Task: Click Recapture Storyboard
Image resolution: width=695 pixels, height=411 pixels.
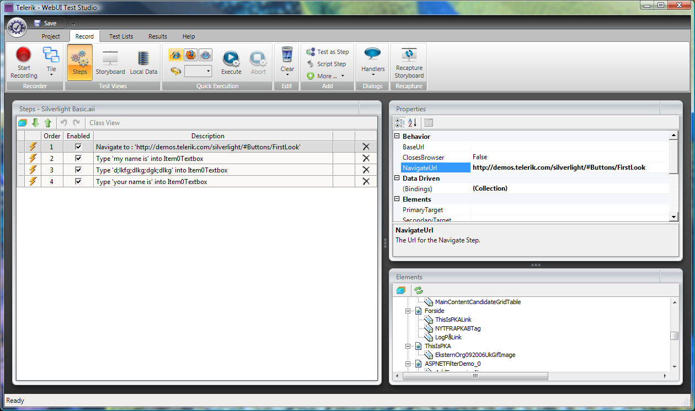Action: pos(409,63)
